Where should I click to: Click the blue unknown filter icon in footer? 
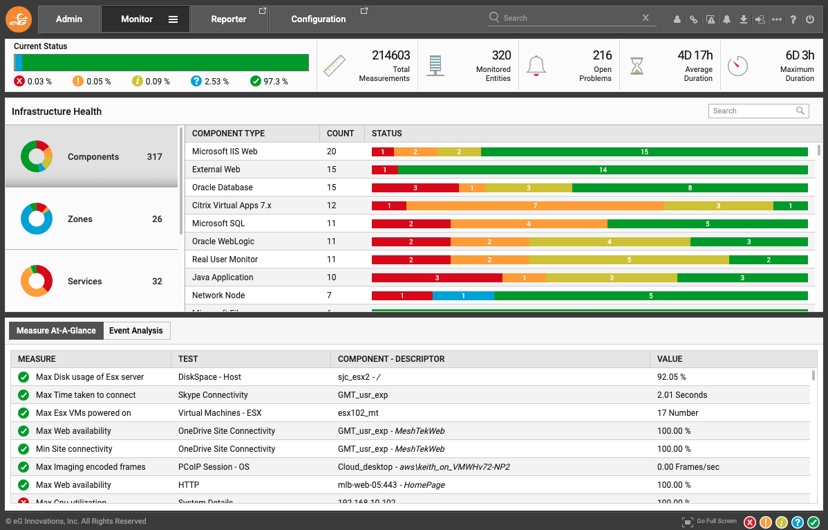[x=798, y=522]
